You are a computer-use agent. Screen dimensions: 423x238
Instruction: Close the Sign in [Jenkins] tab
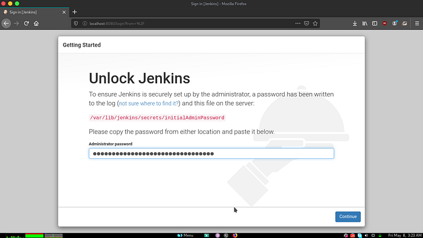pos(64,12)
